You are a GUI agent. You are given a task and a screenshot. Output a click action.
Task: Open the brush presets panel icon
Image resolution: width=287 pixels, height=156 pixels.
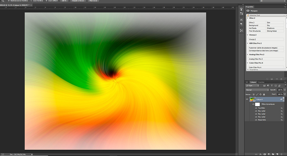coord(241,9)
